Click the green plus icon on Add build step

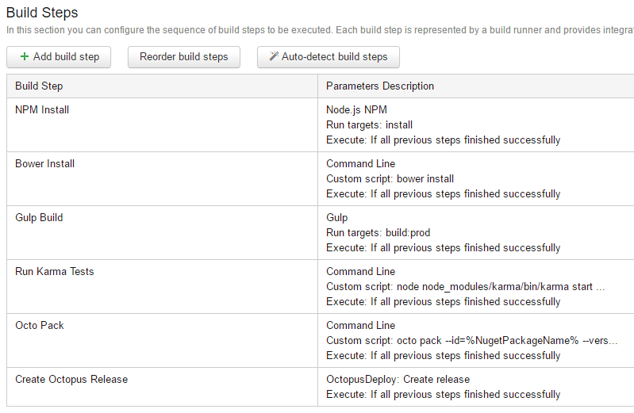coord(25,57)
